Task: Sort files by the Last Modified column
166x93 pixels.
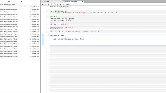Action: 35,7
